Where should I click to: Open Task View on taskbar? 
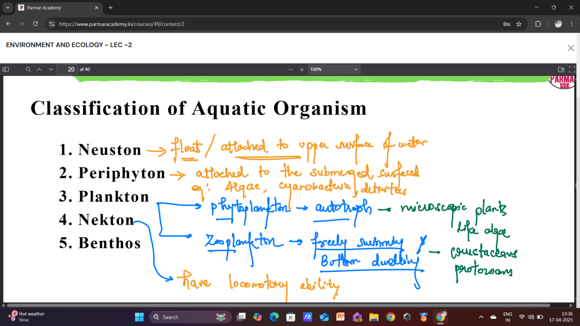(x=241, y=317)
